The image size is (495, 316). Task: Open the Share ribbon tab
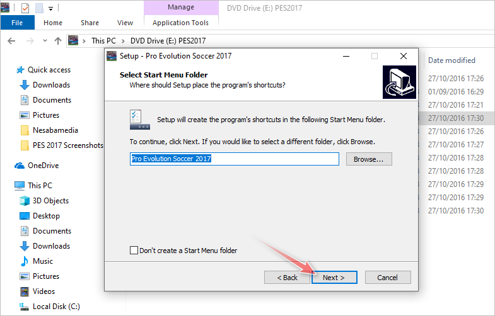90,23
